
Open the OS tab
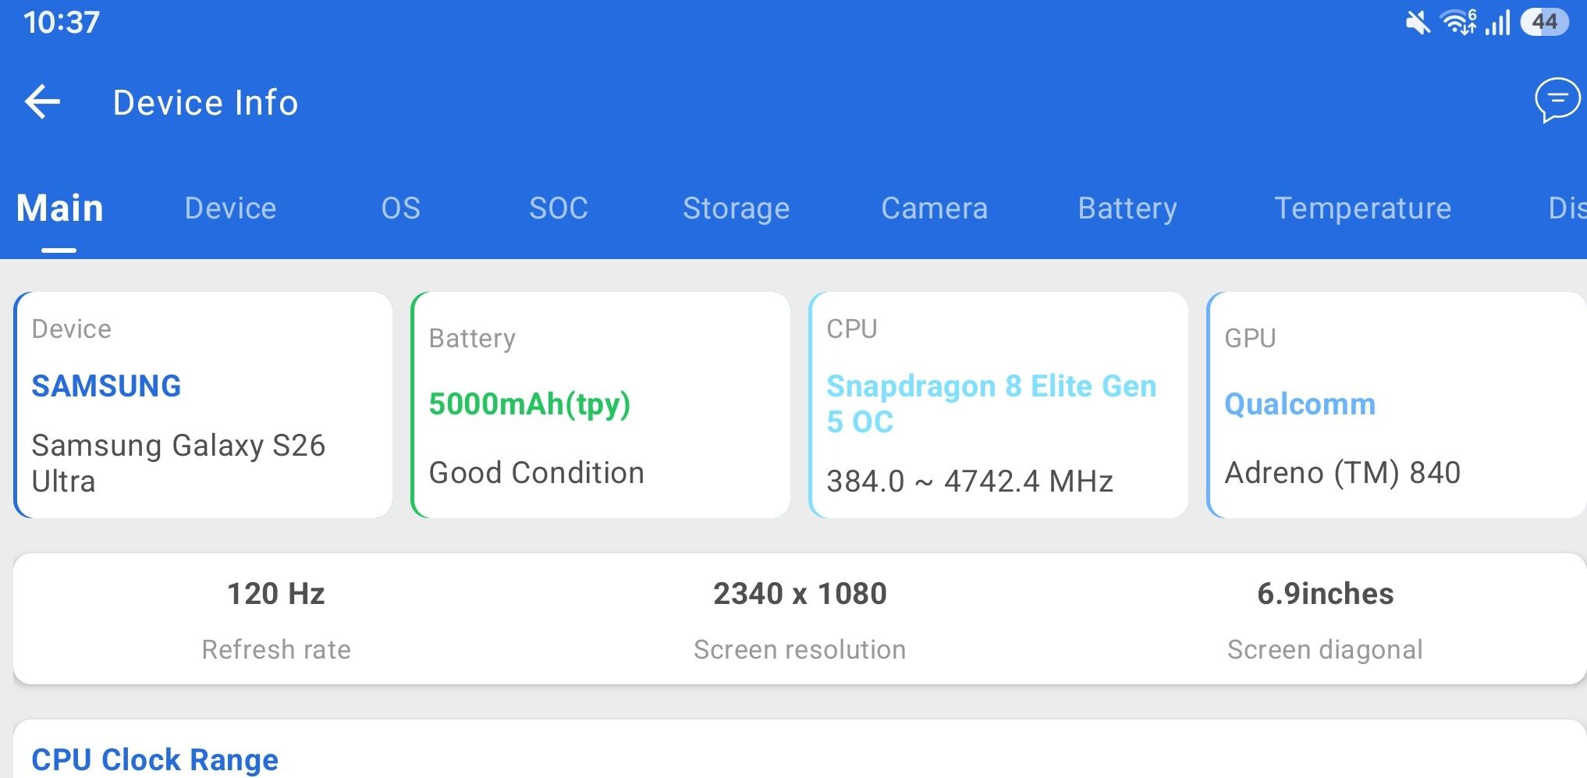tap(400, 208)
